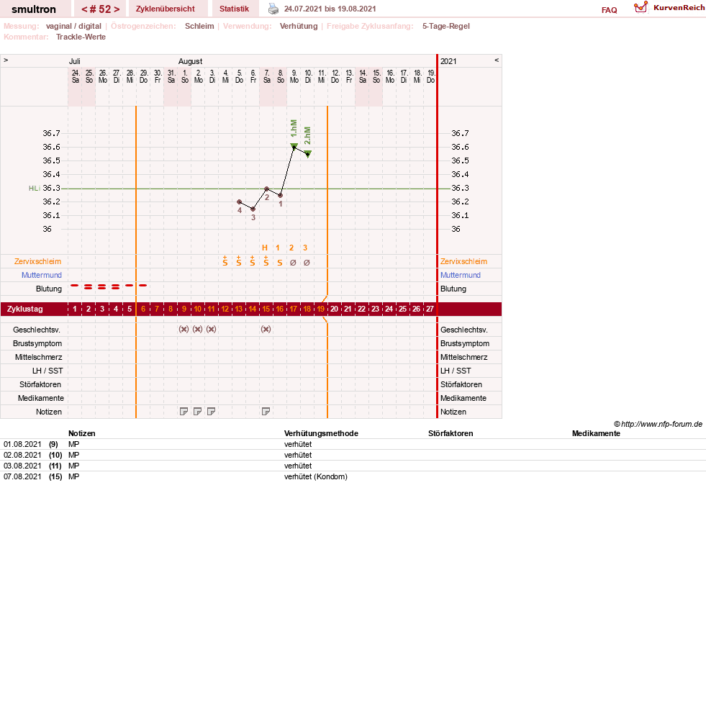The width and height of the screenshot is (706, 706).
Task: Open the note icon on cycle day 15
Action: coord(266,411)
